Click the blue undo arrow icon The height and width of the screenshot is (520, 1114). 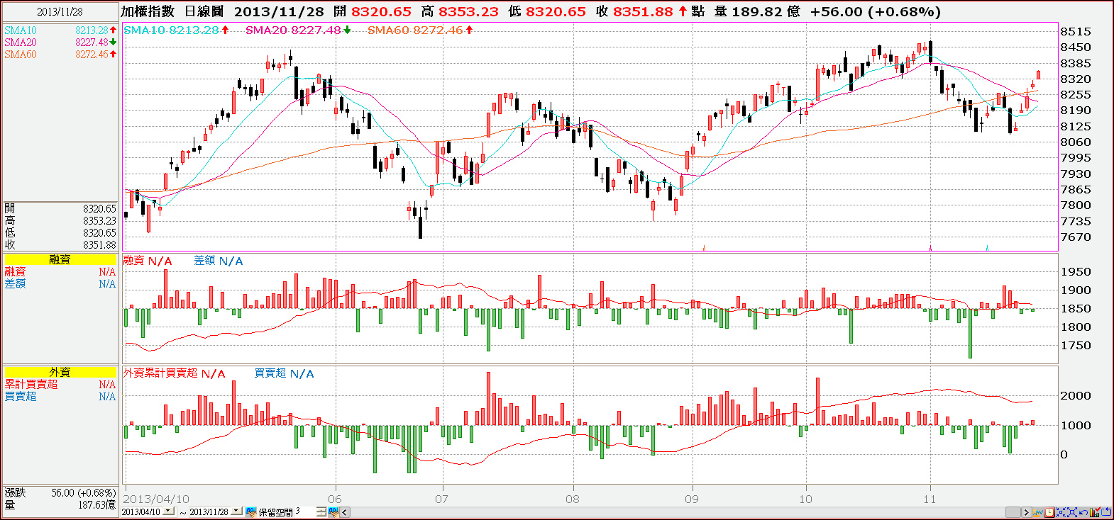point(1083,512)
